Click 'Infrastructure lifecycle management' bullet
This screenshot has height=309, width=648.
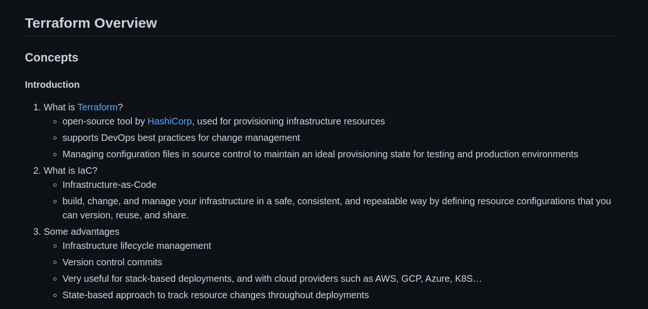(137, 246)
